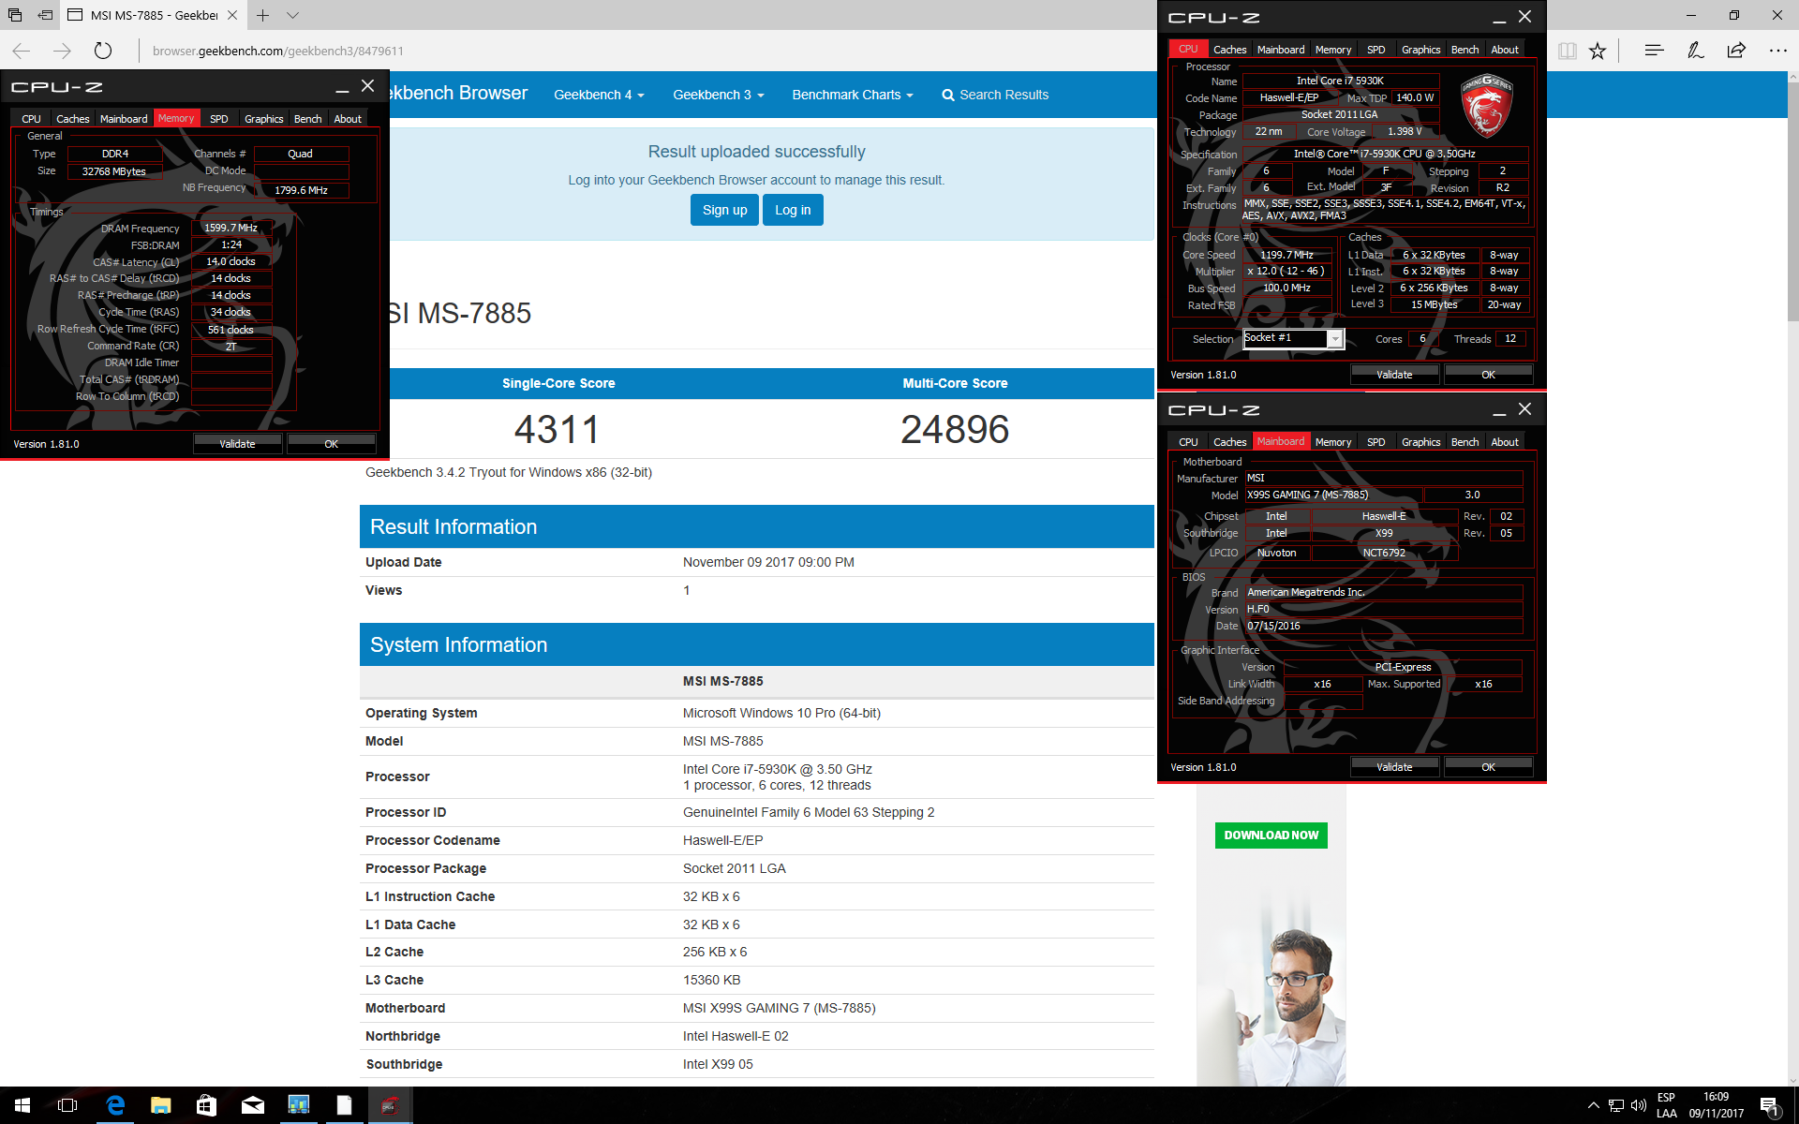This screenshot has height=1124, width=1799.
Task: Click Upload Date November 09 2017
Action: (x=768, y=562)
